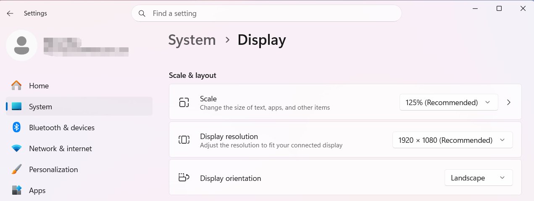The width and height of the screenshot is (534, 201).
Task: Click the Home house icon
Action: 16,85
